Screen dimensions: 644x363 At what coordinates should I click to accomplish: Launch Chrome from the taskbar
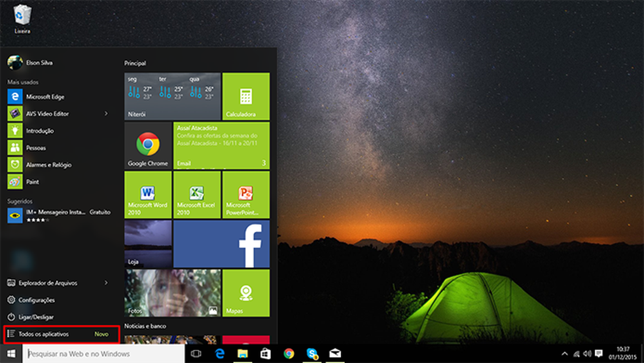pyautogui.click(x=289, y=354)
